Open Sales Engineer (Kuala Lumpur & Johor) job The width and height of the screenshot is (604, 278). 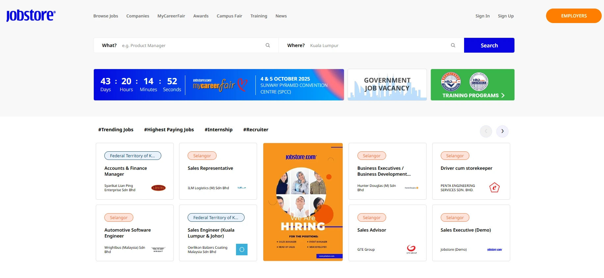coord(211,233)
